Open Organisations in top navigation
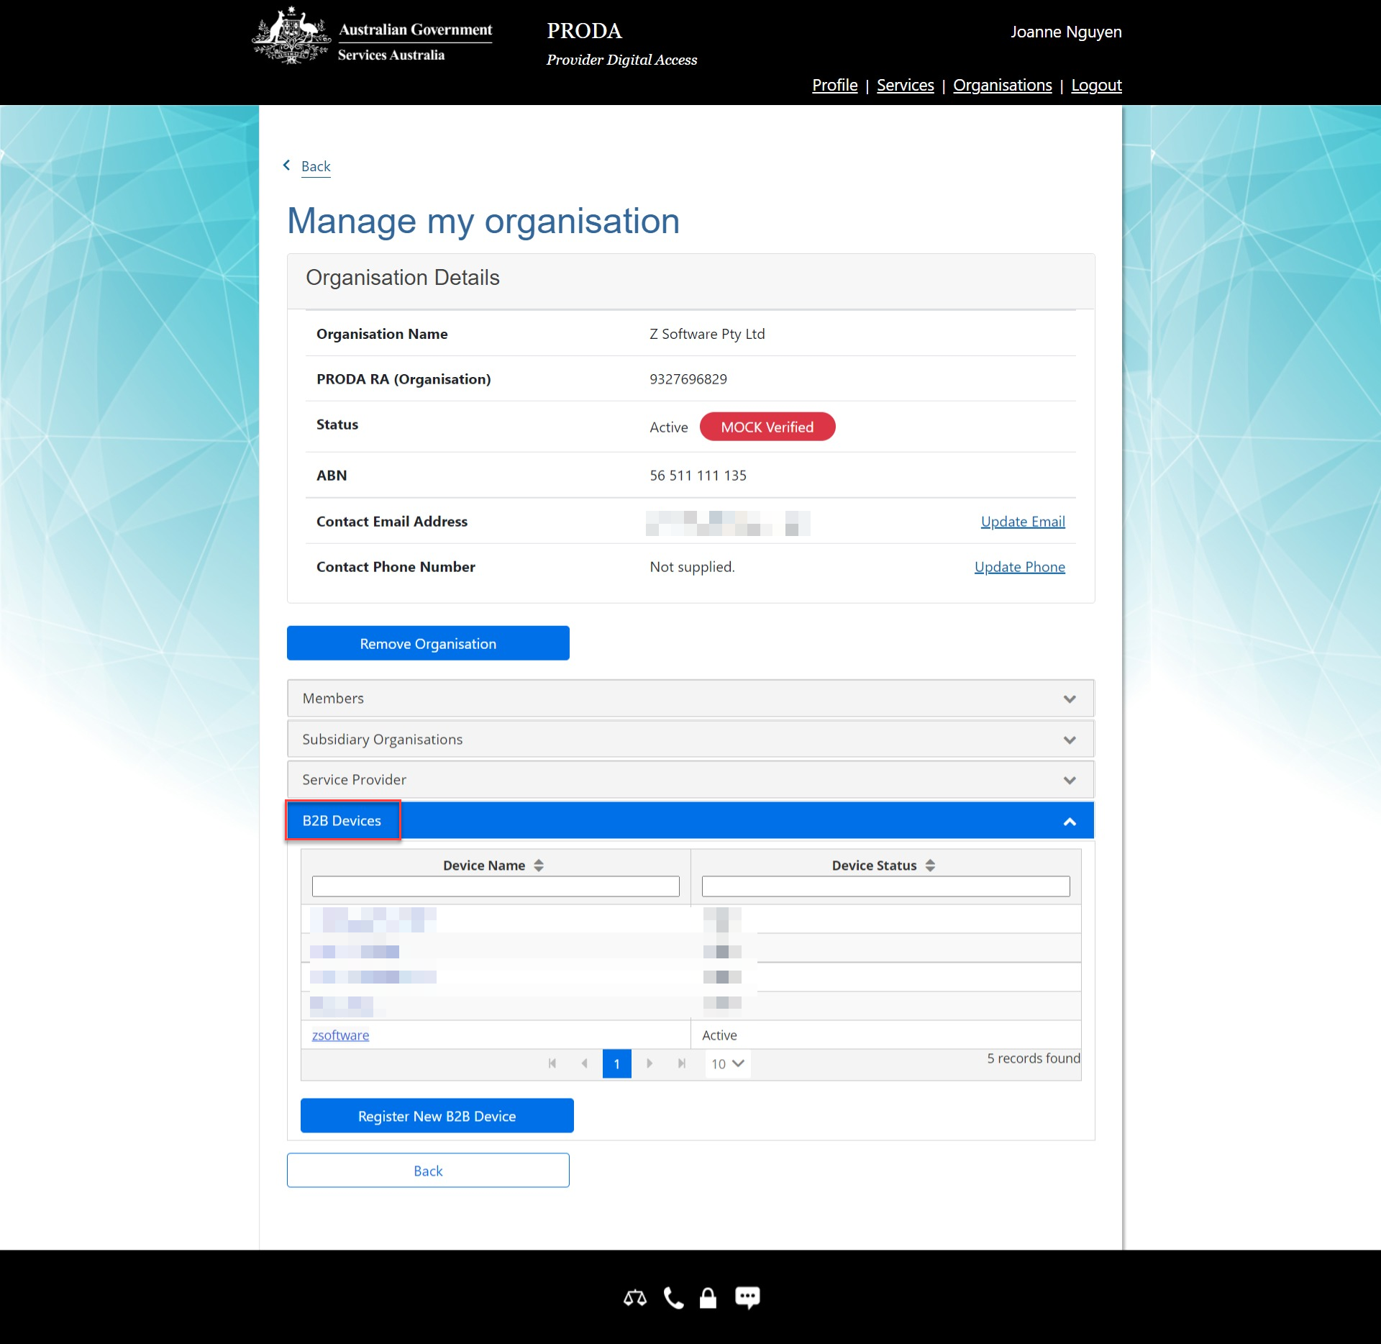Image resolution: width=1381 pixels, height=1344 pixels. pyautogui.click(x=1002, y=85)
